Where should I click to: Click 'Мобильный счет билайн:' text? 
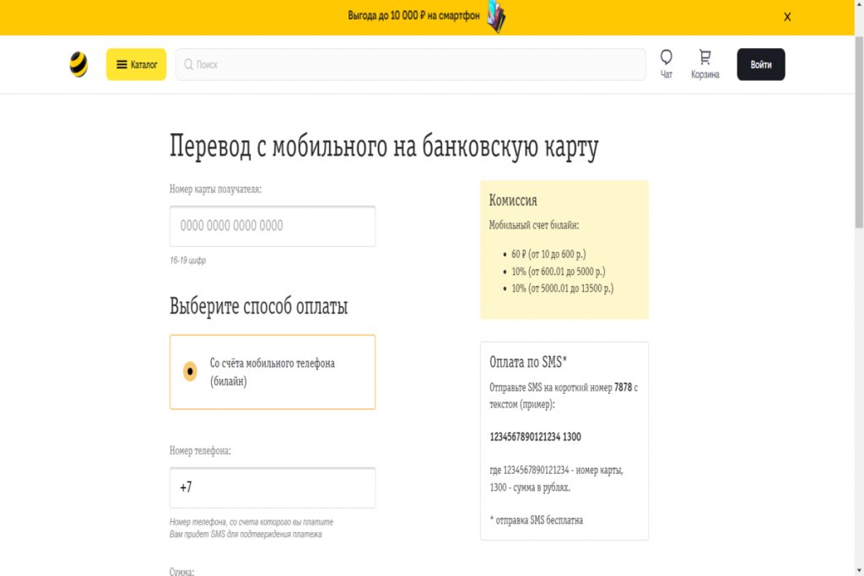pyautogui.click(x=534, y=224)
